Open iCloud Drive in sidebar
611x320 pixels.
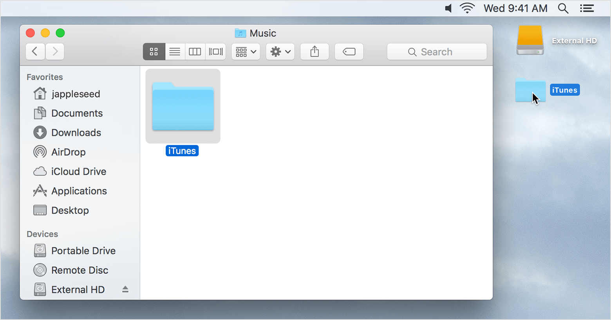coord(70,171)
